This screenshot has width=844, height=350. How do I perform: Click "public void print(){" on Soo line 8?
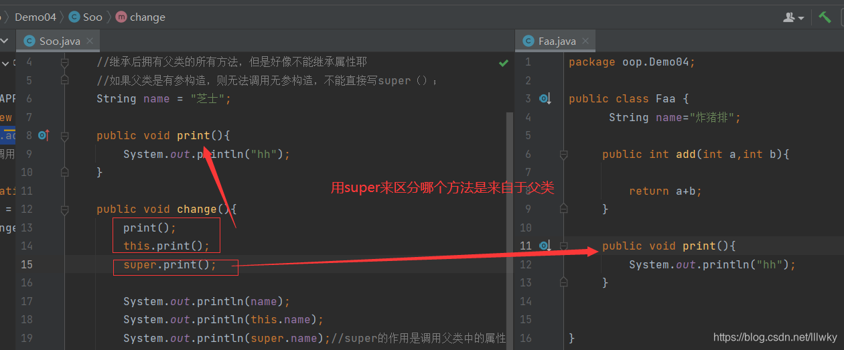(x=163, y=135)
